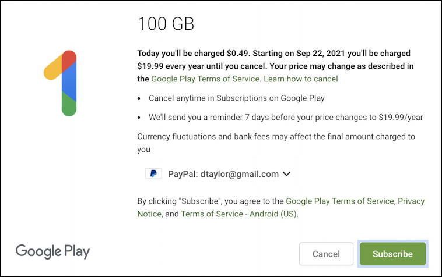This screenshot has height=277, width=442.
Task: Open Google Play Terms of Service link in the bold text
Action: (x=206, y=79)
